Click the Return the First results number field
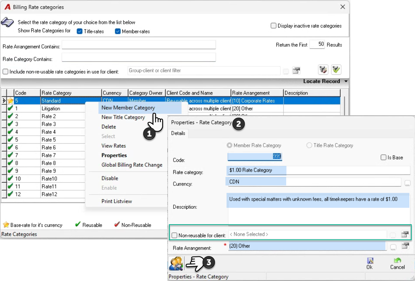Screen dimensions: 415x281 point(317,44)
